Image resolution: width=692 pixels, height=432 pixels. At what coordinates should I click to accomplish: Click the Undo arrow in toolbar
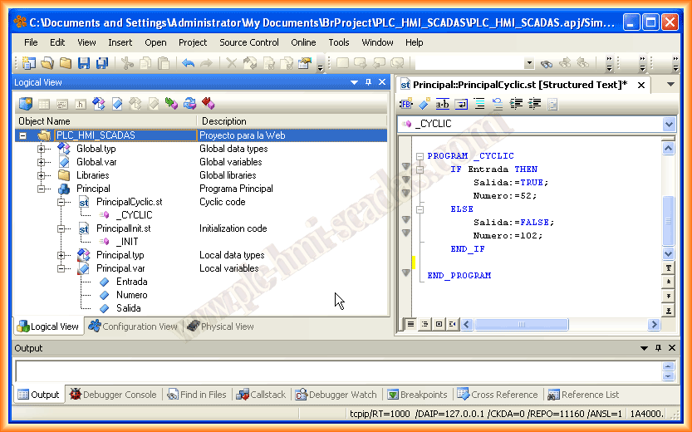pyautogui.click(x=189, y=63)
